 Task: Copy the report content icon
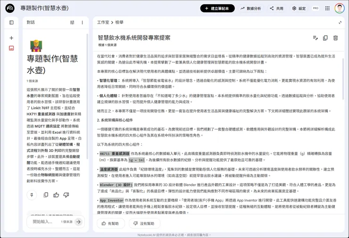click(325, 38)
